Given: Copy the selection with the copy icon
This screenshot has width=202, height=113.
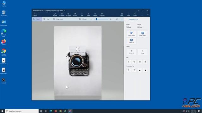Looking at the screenshot, I should pyautogui.click(x=134, y=62).
